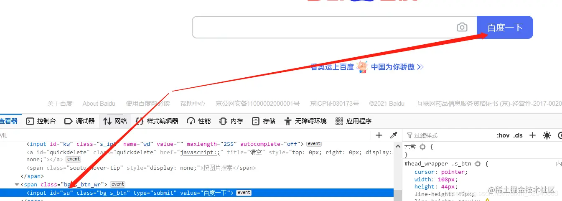Switch to the 查看器 inspector tab

(x=8, y=121)
